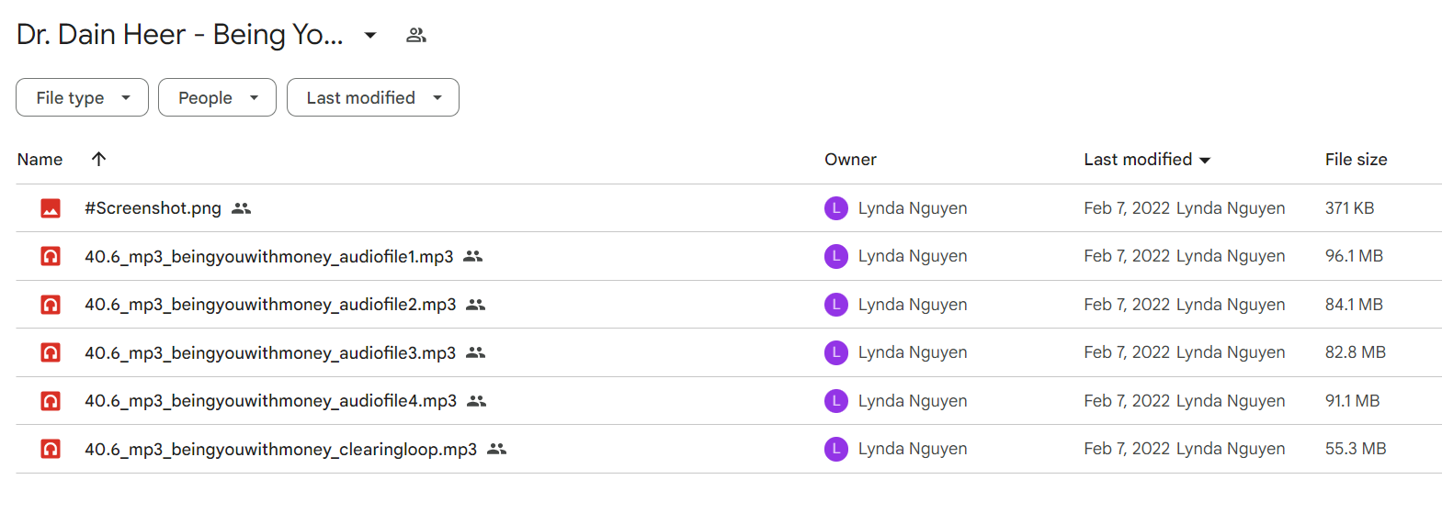
Task: Click the shared folder people icon beside title
Action: 416,35
